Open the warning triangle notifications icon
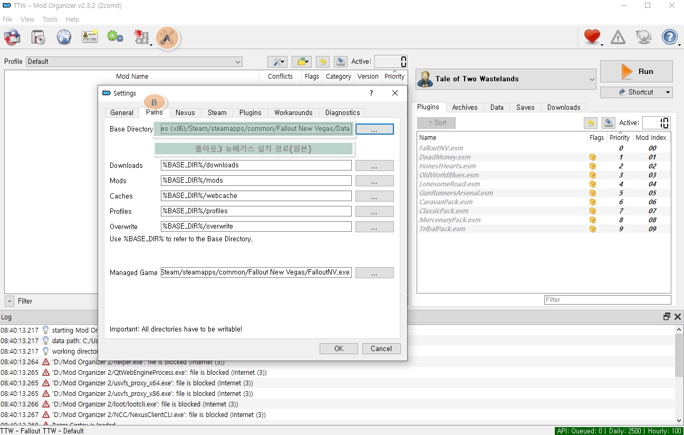 click(x=618, y=37)
